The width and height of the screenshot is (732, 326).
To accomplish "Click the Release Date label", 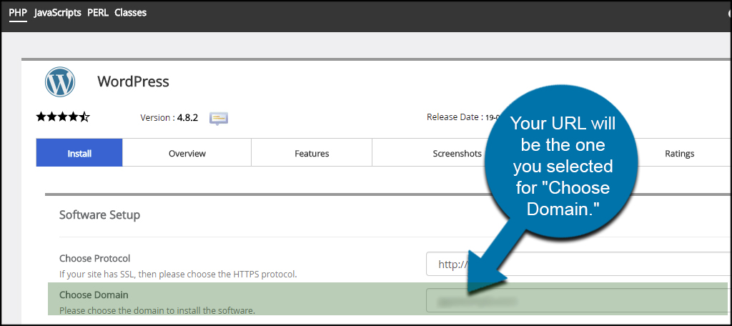I will point(455,117).
